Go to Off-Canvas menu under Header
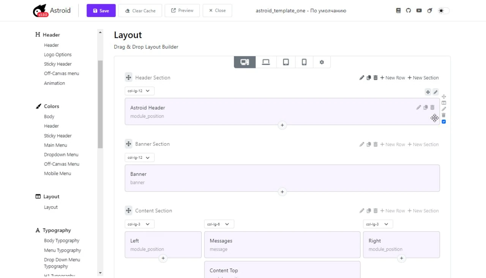The width and height of the screenshot is (486, 278). click(62, 74)
